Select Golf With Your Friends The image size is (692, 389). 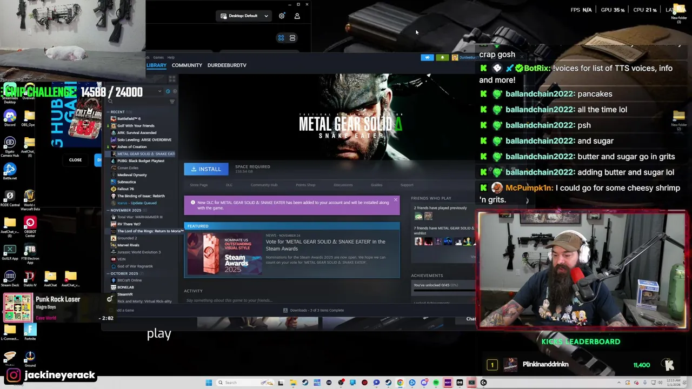136,126
